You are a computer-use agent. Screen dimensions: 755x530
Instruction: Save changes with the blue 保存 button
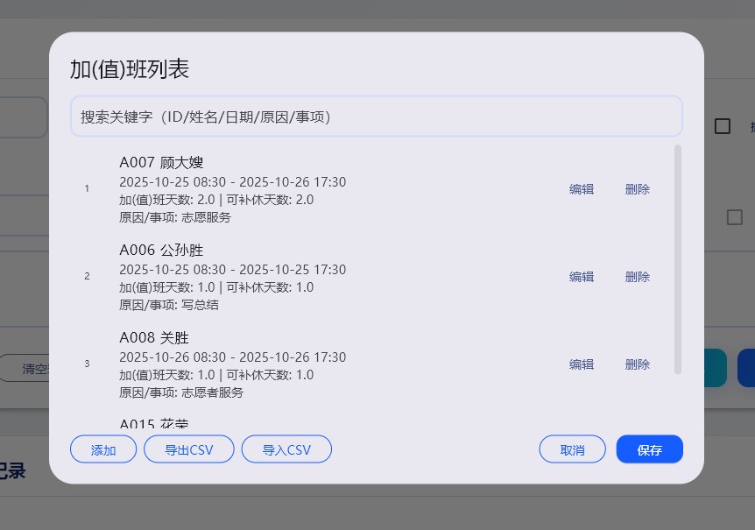[x=649, y=449]
